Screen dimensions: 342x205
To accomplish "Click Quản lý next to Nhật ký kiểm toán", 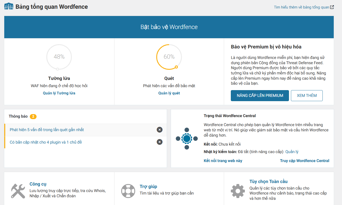I will [292, 152].
